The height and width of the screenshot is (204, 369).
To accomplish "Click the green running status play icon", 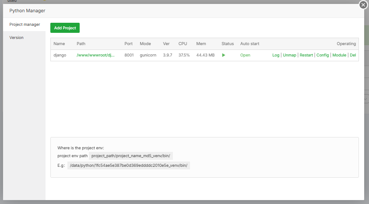I will [x=224, y=55].
